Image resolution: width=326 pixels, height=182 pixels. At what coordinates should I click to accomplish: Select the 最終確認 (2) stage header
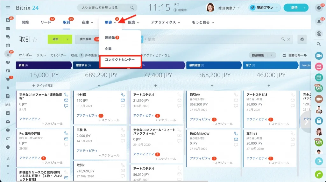tap(214, 65)
